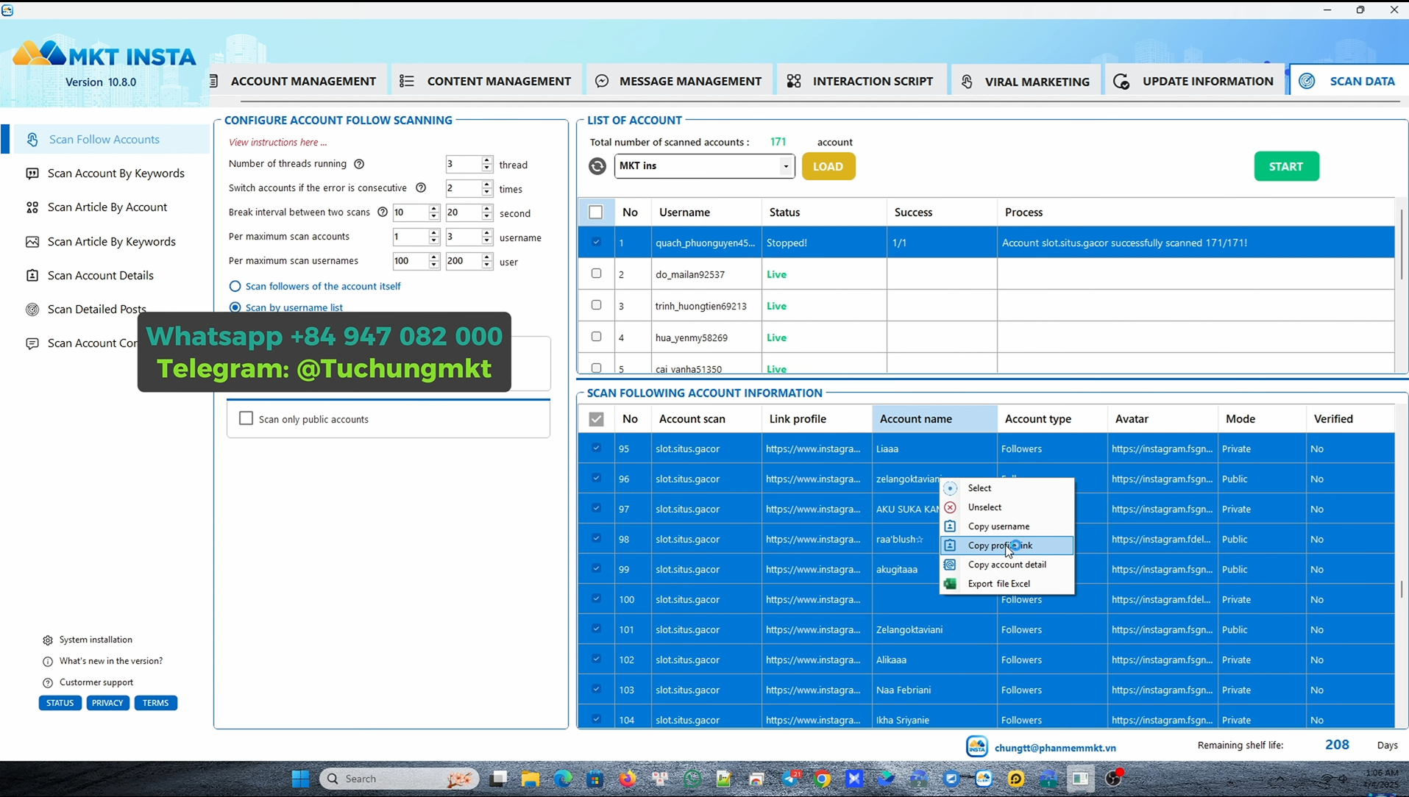
Task: Click the PRIVACY button
Action: 107,703
